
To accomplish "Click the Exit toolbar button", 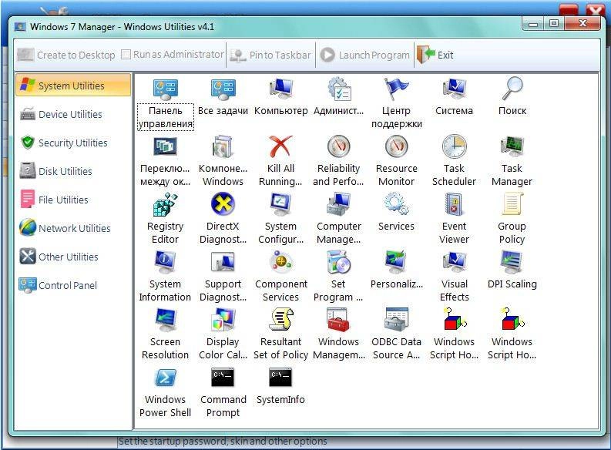I will tap(435, 55).
